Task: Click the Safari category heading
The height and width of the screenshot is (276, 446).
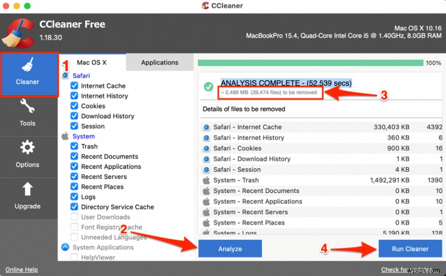Action: [x=81, y=76]
